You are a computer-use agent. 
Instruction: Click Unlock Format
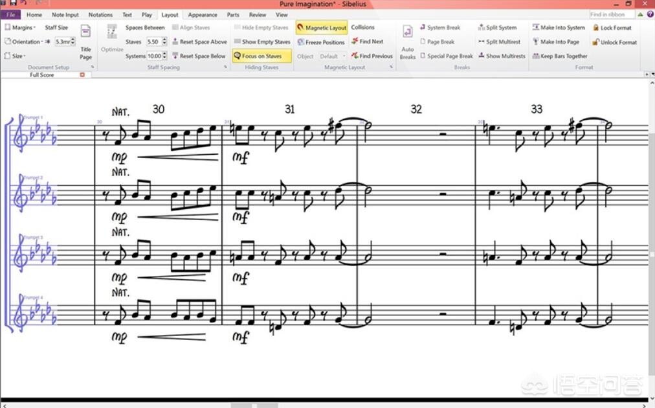click(614, 42)
